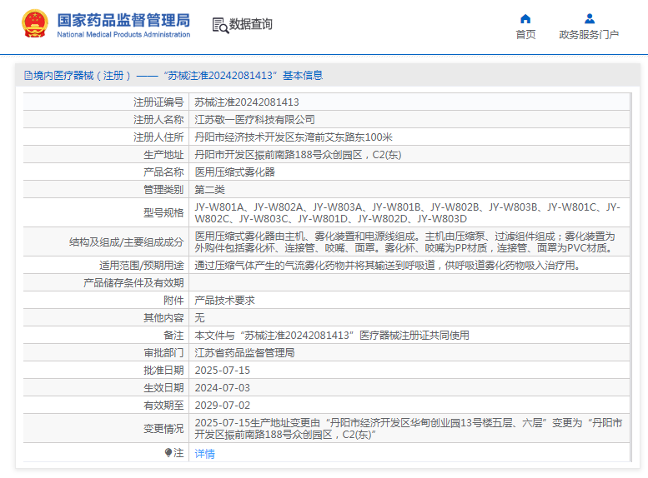
Task: Open 政务服务门户 portal link
Action: pyautogui.click(x=589, y=35)
